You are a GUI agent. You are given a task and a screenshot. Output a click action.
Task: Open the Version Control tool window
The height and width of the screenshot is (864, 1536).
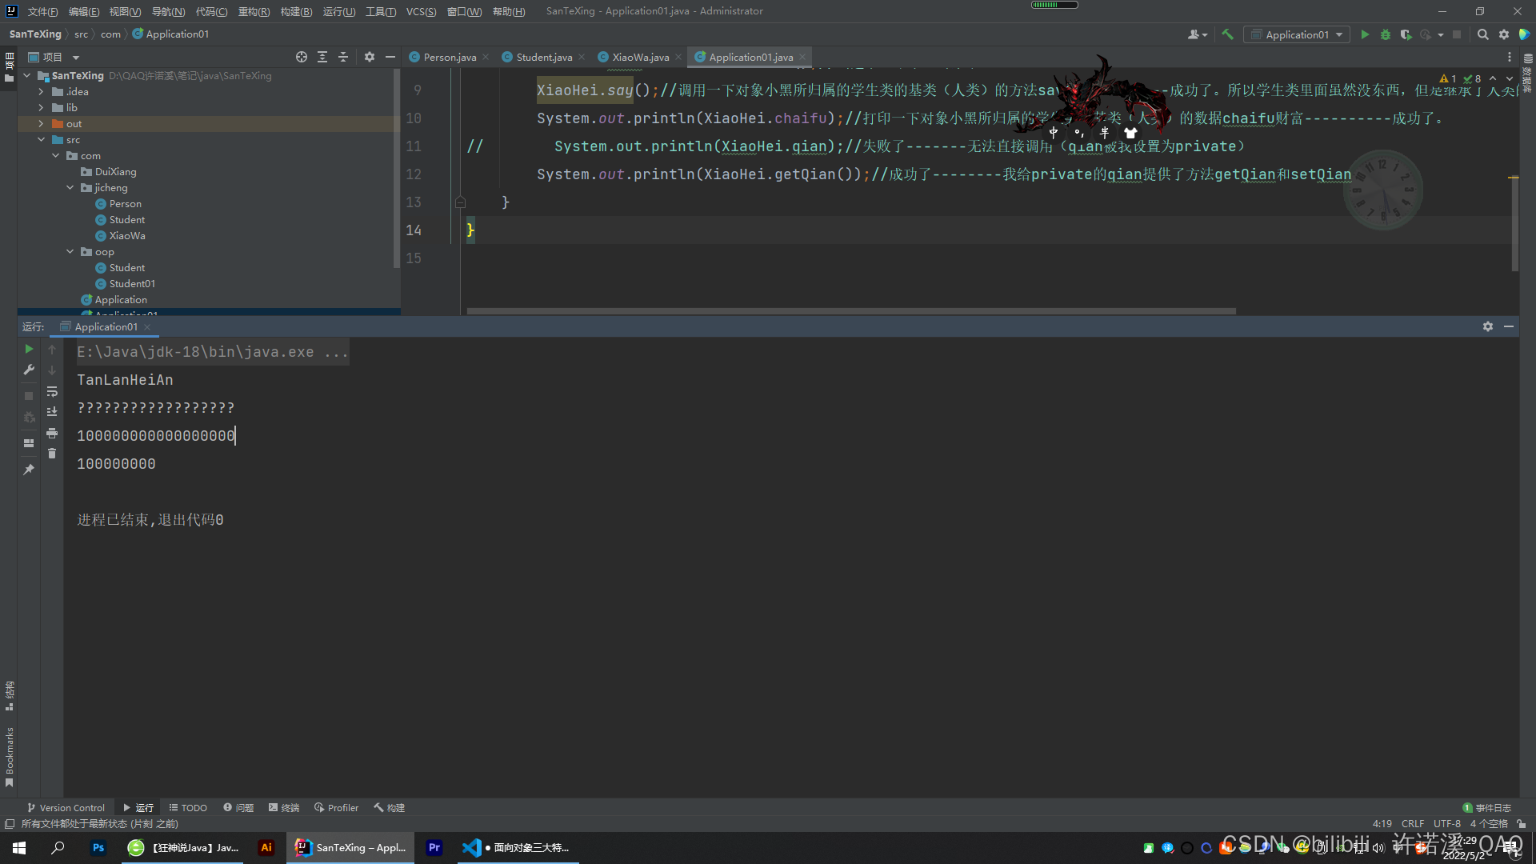(66, 808)
